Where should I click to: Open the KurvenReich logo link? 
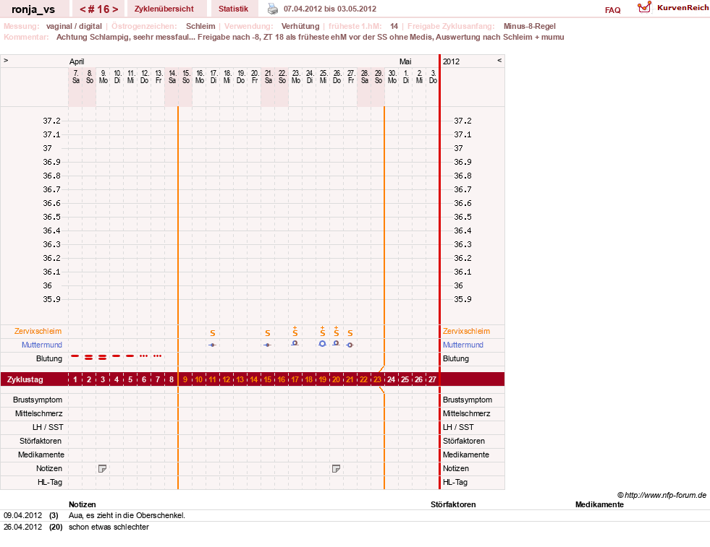[673, 8]
